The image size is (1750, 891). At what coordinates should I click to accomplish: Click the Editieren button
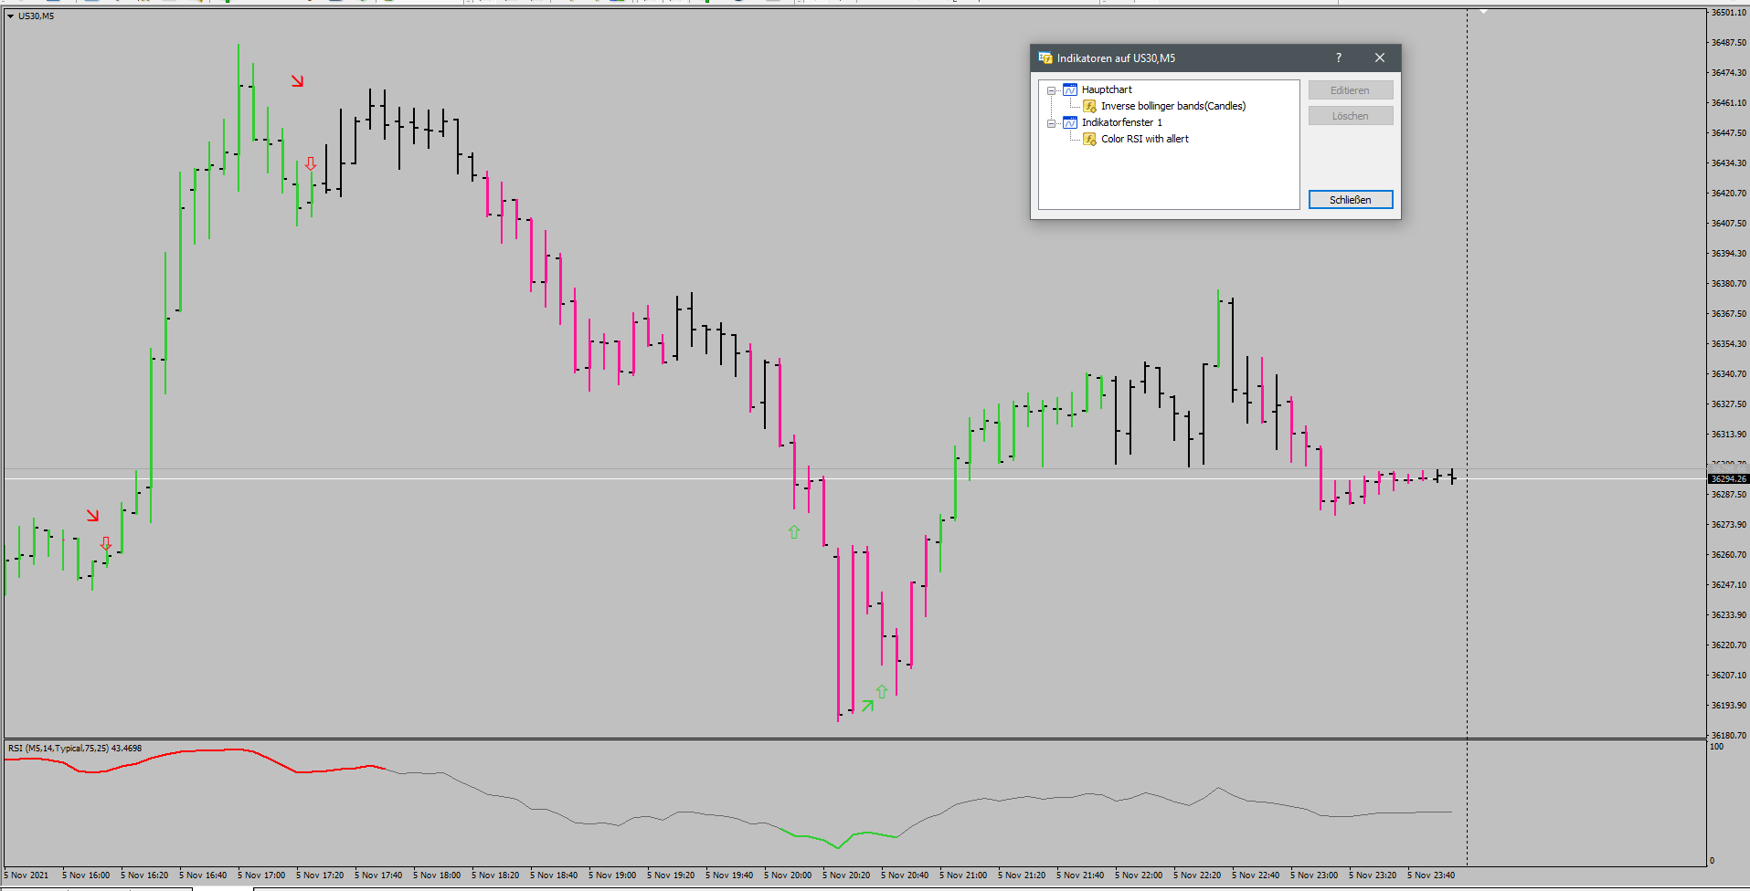(x=1350, y=90)
